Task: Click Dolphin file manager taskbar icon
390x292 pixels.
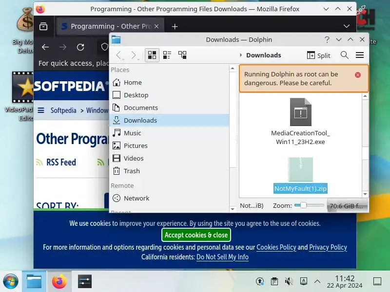Action: (34, 282)
